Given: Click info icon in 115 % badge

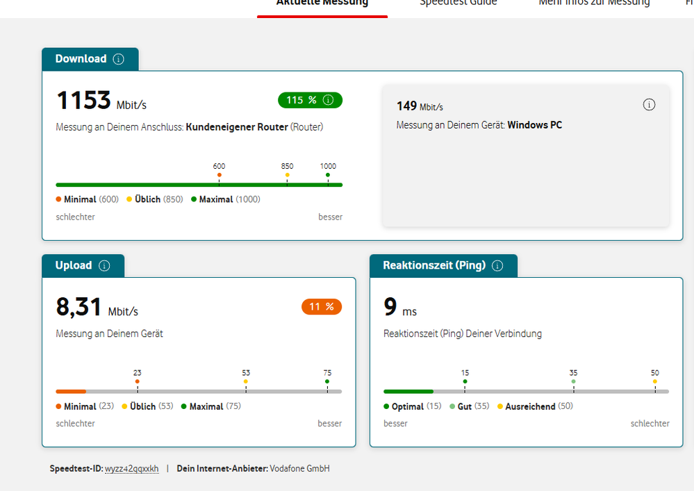Looking at the screenshot, I should coord(328,100).
